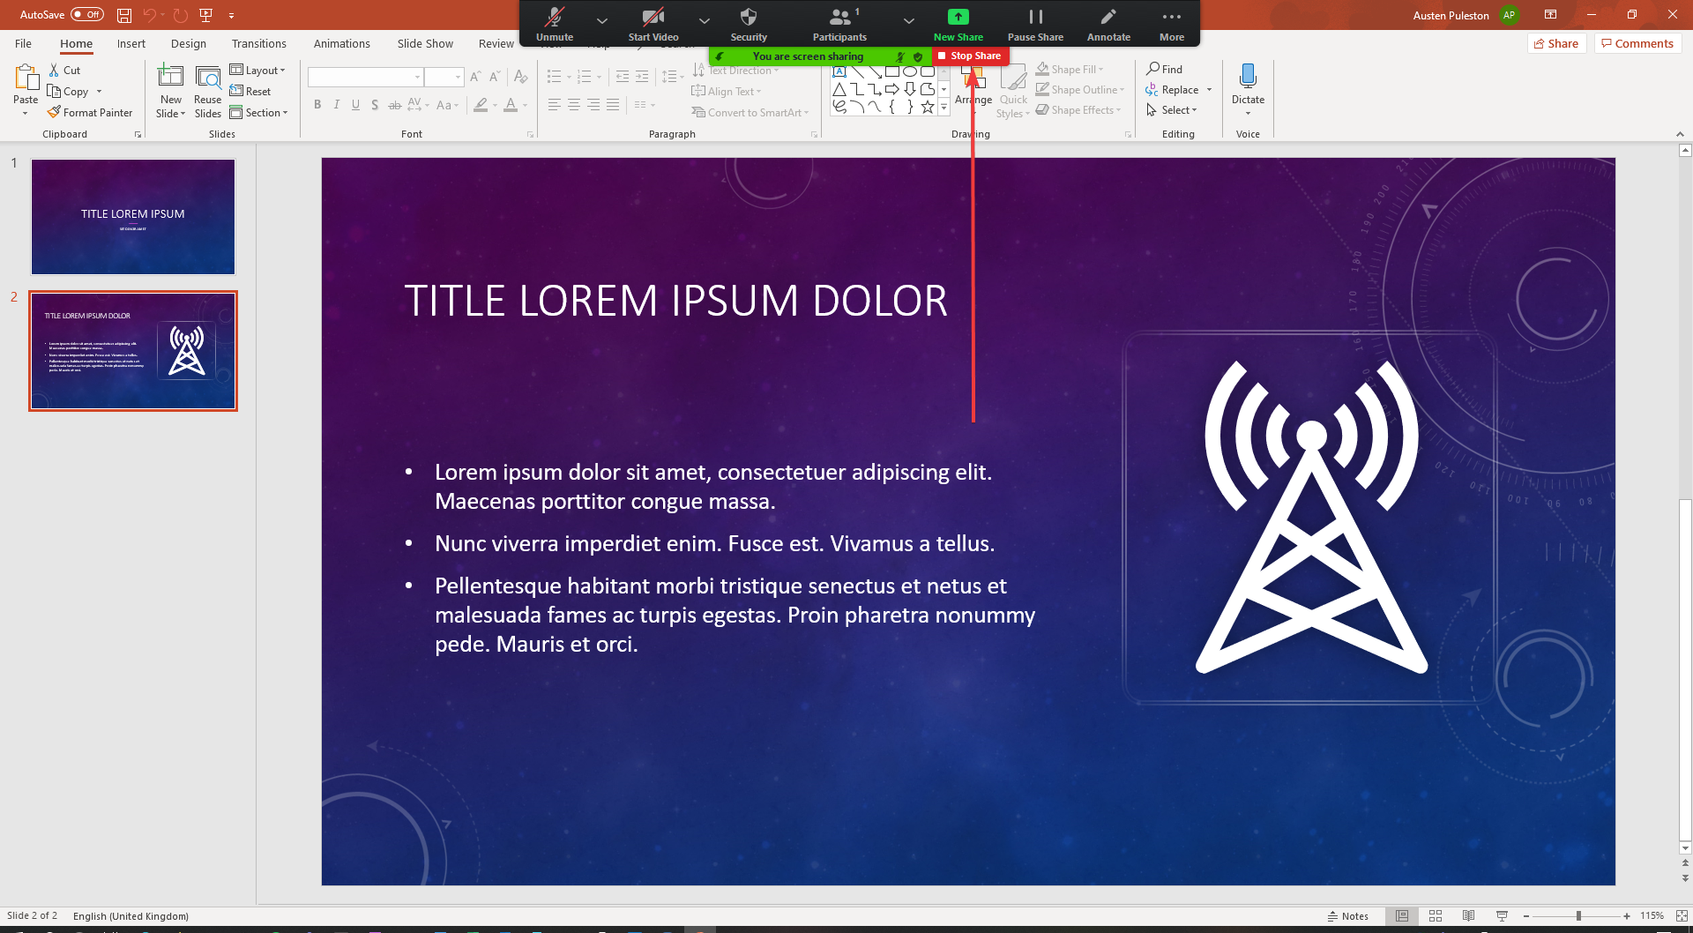
Task: Open the Participants panel icon
Action: coord(840,17)
